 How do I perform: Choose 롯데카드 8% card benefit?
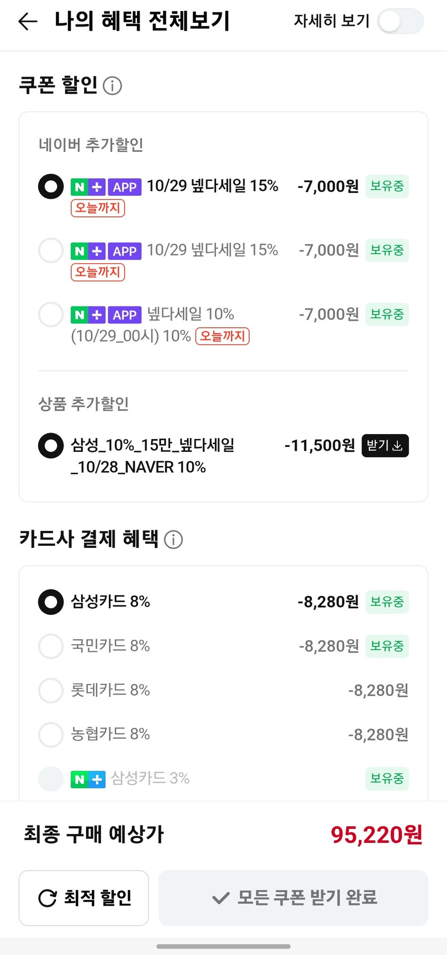tap(51, 690)
